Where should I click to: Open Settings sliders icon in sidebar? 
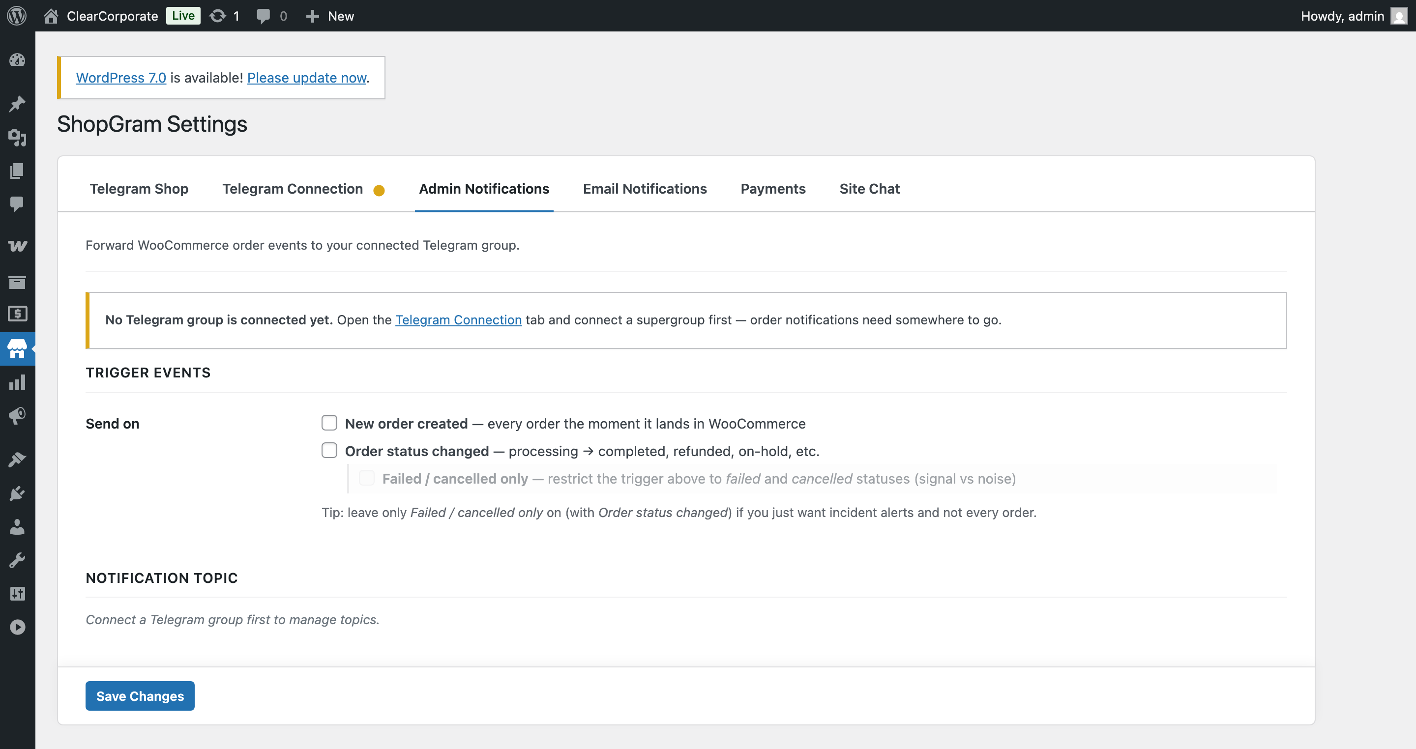[x=18, y=594]
